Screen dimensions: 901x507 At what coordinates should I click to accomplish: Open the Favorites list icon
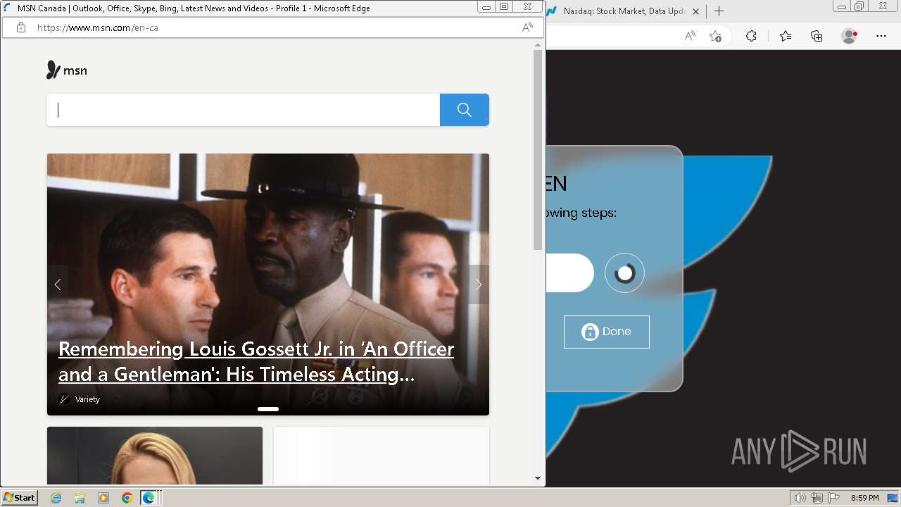[786, 36]
